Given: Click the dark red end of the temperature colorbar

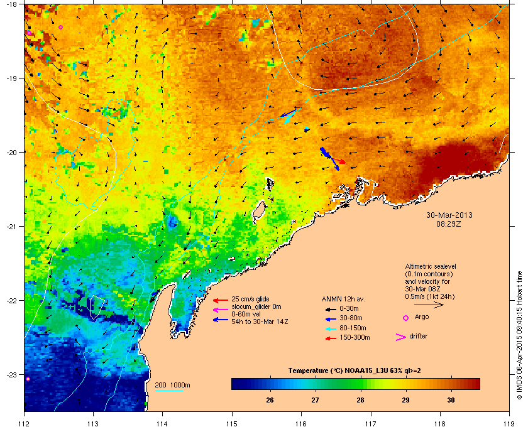Looking at the screenshot, I should [x=475, y=384].
